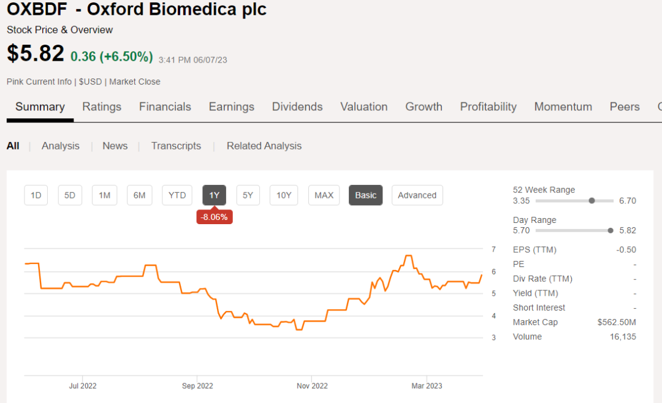View the Peers tab
The height and width of the screenshot is (403, 662).
(625, 107)
